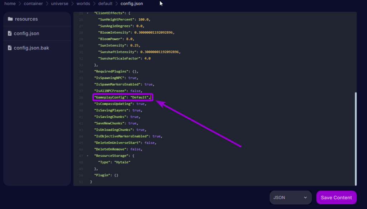Screen dimensions: 367x209
Task: Click the chevron after home in breadcrumb
Action: coord(19,4)
